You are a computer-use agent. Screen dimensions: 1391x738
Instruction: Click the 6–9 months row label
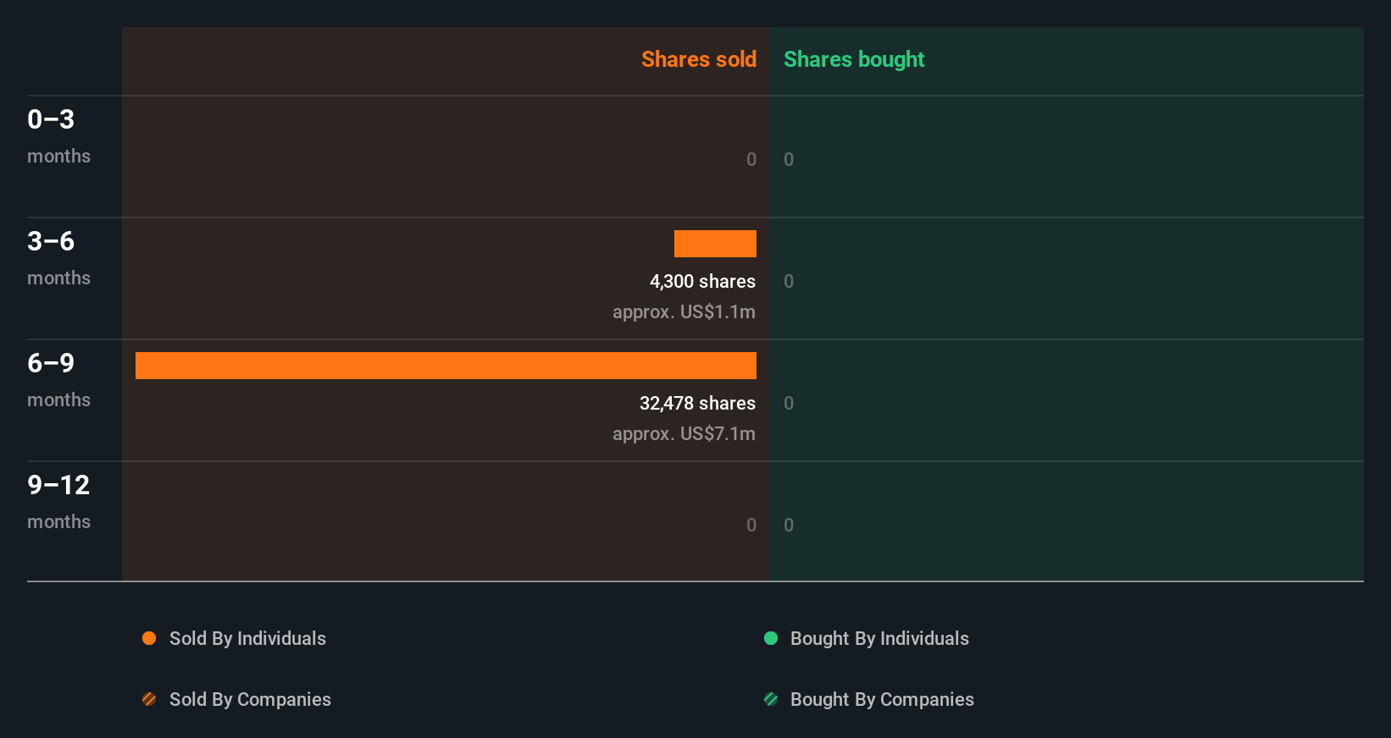pyautogui.click(x=58, y=379)
